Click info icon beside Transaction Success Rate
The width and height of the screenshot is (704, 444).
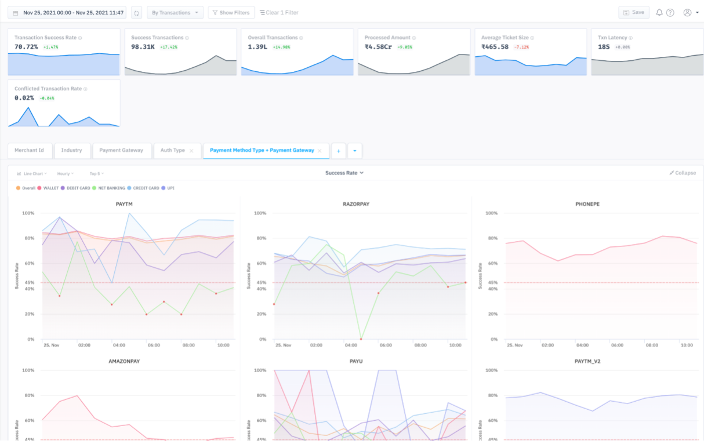(x=80, y=38)
